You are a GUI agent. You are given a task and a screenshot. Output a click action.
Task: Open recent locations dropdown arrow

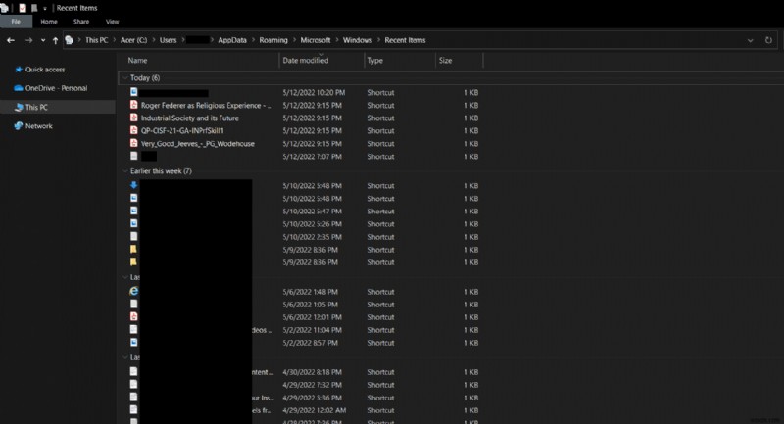click(x=43, y=40)
